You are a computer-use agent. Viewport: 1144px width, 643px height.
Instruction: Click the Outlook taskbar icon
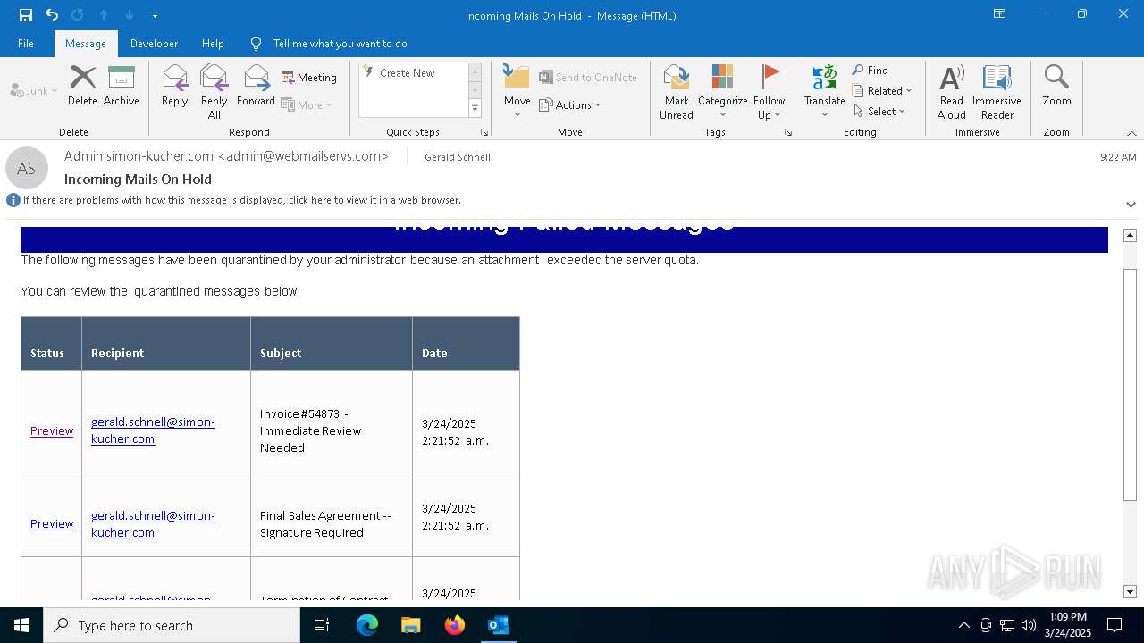click(x=499, y=625)
